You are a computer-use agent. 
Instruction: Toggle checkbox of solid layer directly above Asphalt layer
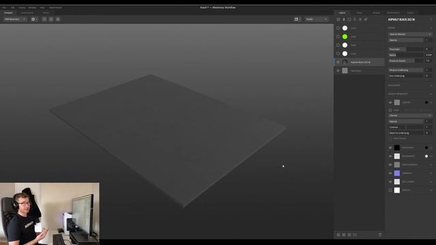[338, 54]
